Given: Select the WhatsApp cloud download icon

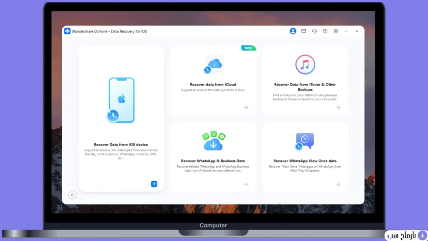Looking at the screenshot, I should coord(214,141).
